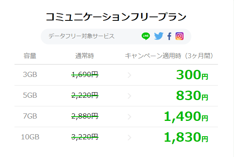Viewport: 234px width, 157px height.
Task: Click the 1,830円 campaign price
Action: pyautogui.click(x=186, y=137)
